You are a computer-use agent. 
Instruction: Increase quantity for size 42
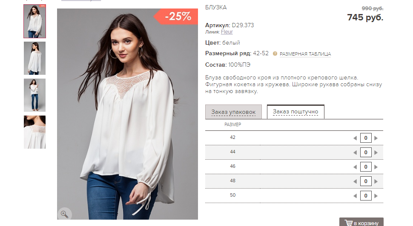click(376, 138)
